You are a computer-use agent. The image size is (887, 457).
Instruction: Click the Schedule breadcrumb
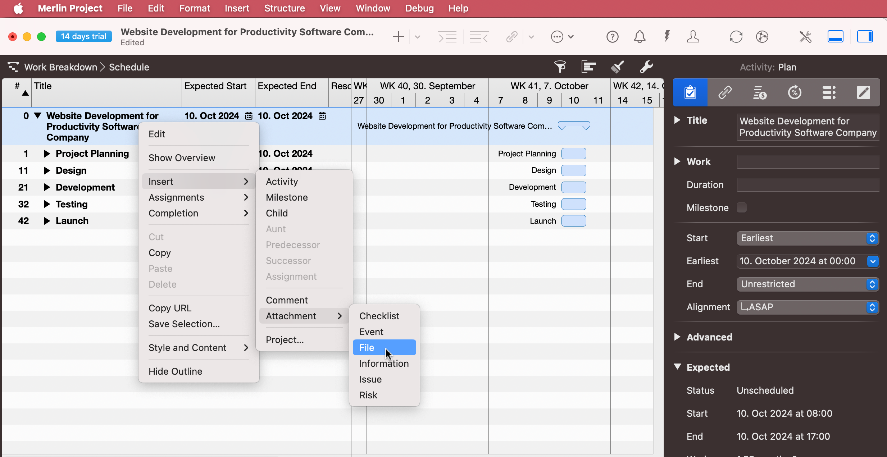coord(129,67)
